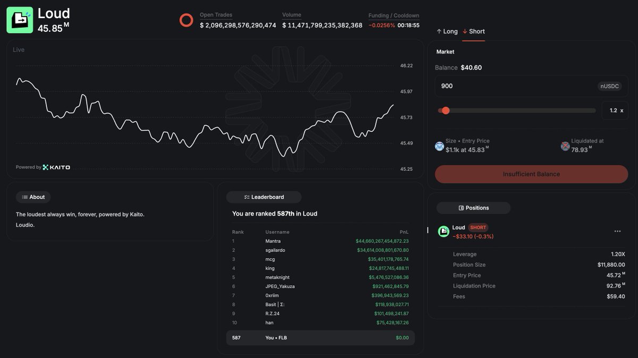Click the Insufficient Balance button
Viewport: 638px width, 358px height.
pos(531,174)
